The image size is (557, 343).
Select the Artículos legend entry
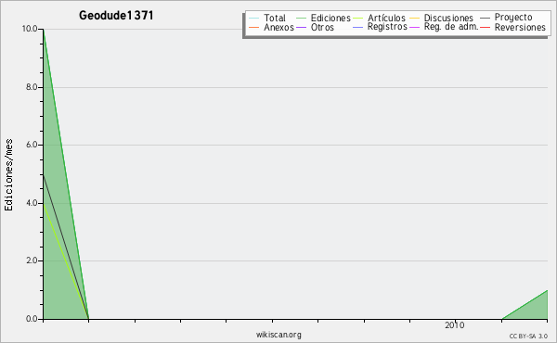(380, 18)
